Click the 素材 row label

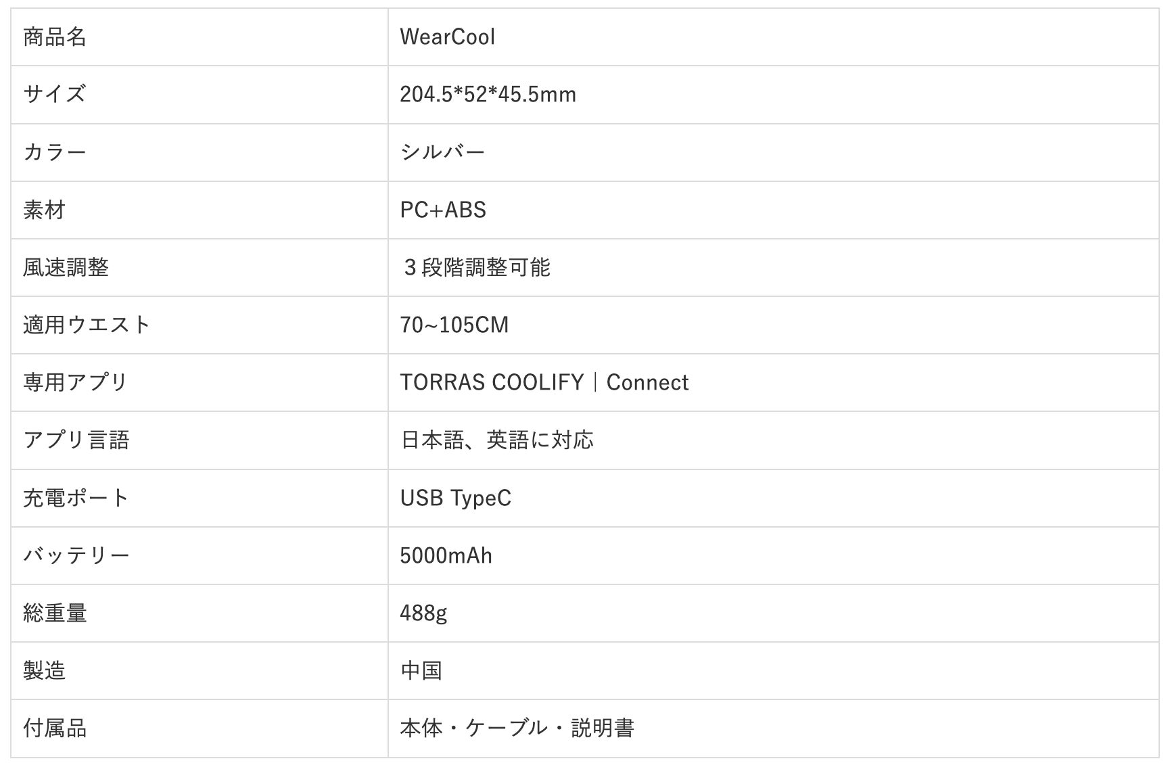(45, 210)
